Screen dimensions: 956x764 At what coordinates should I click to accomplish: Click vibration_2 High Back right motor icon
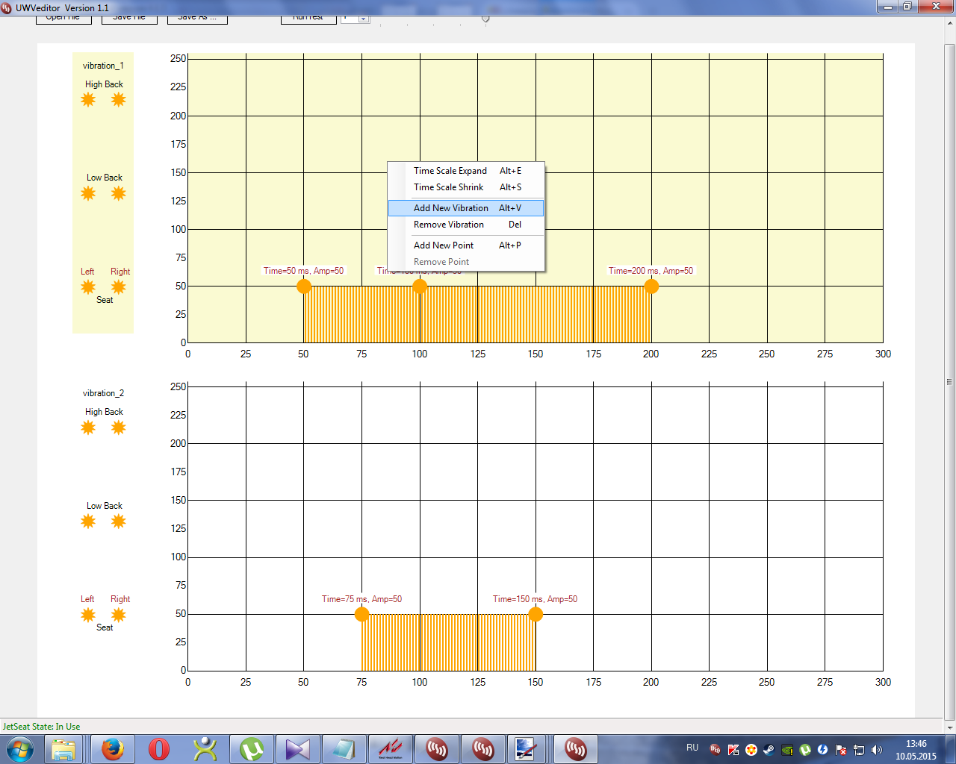118,428
